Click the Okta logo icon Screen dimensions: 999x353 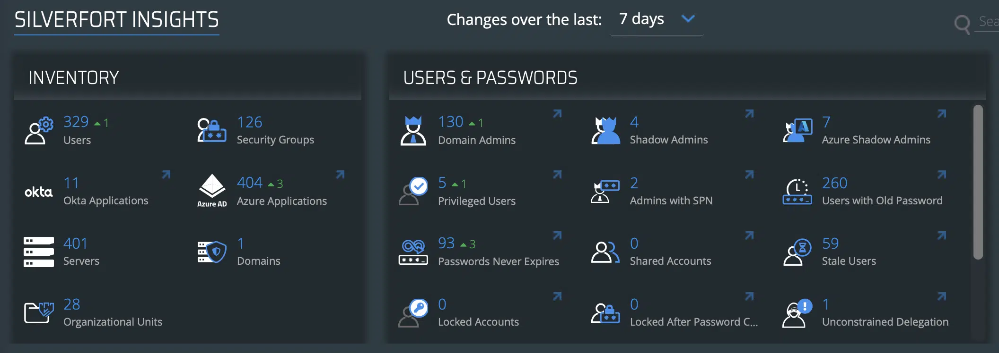coord(38,192)
